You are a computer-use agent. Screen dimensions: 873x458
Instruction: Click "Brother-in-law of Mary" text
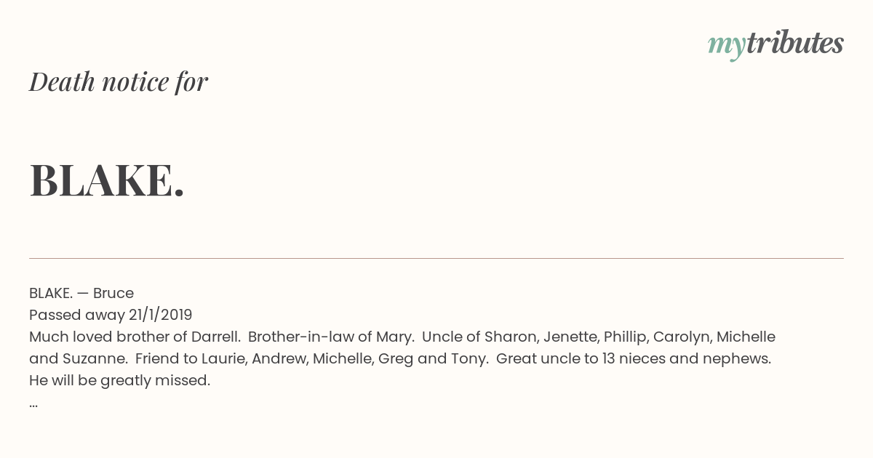331,337
